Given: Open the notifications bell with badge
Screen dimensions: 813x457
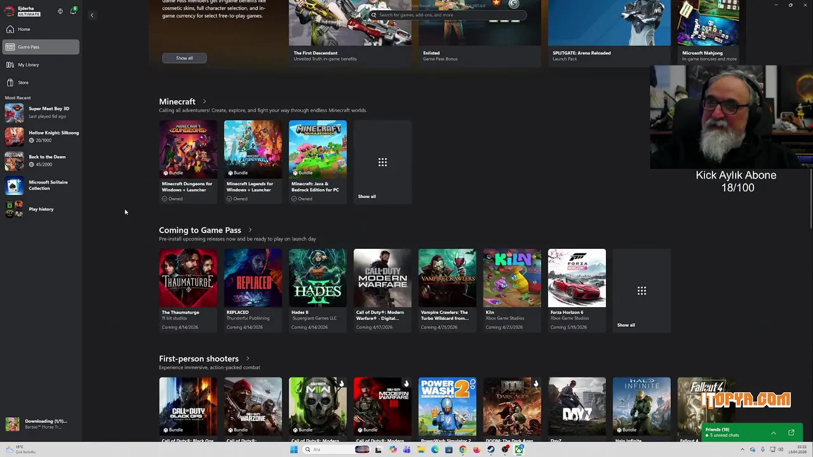Looking at the screenshot, I should click(73, 11).
